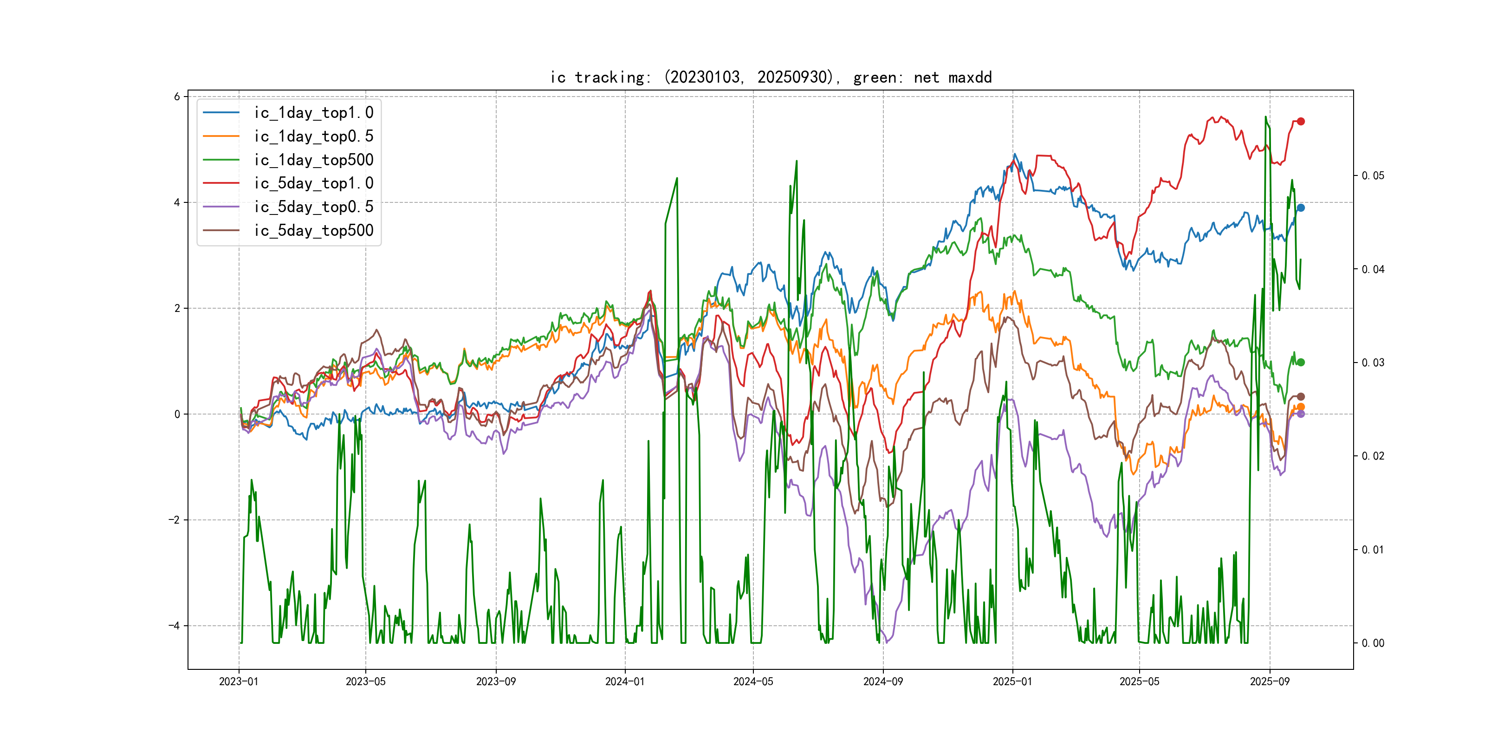Click the red endpoint dot marker
The width and height of the screenshot is (1504, 752).
coord(1300,122)
